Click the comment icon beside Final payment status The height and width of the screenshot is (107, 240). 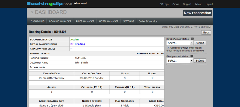pyautogui.click(x=192, y=56)
